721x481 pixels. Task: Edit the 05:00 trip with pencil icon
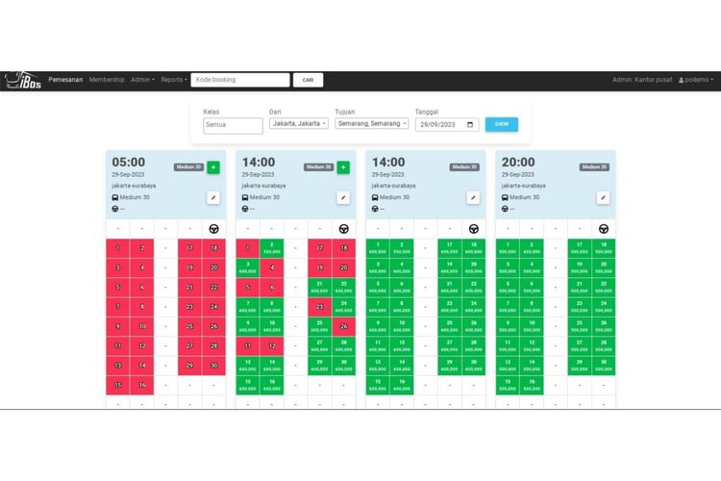click(212, 197)
